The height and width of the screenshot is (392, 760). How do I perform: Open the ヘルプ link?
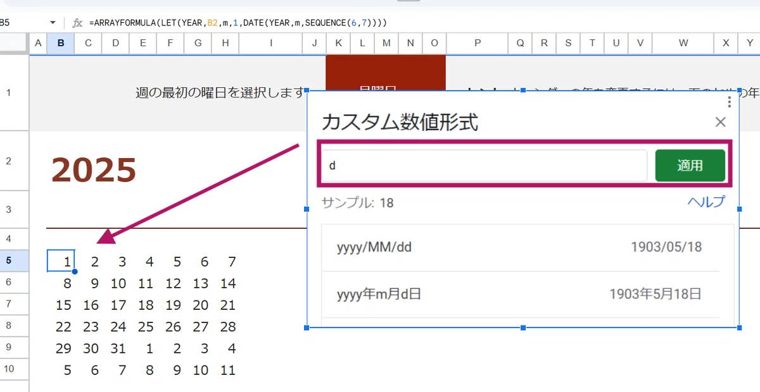pos(706,202)
